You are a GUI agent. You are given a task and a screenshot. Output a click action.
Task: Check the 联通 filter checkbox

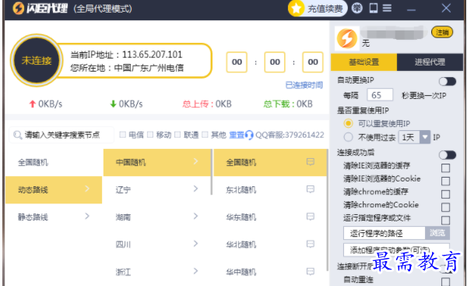177,135
